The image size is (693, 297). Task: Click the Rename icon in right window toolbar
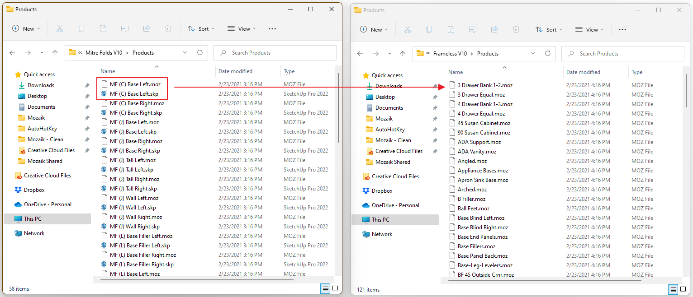click(473, 29)
